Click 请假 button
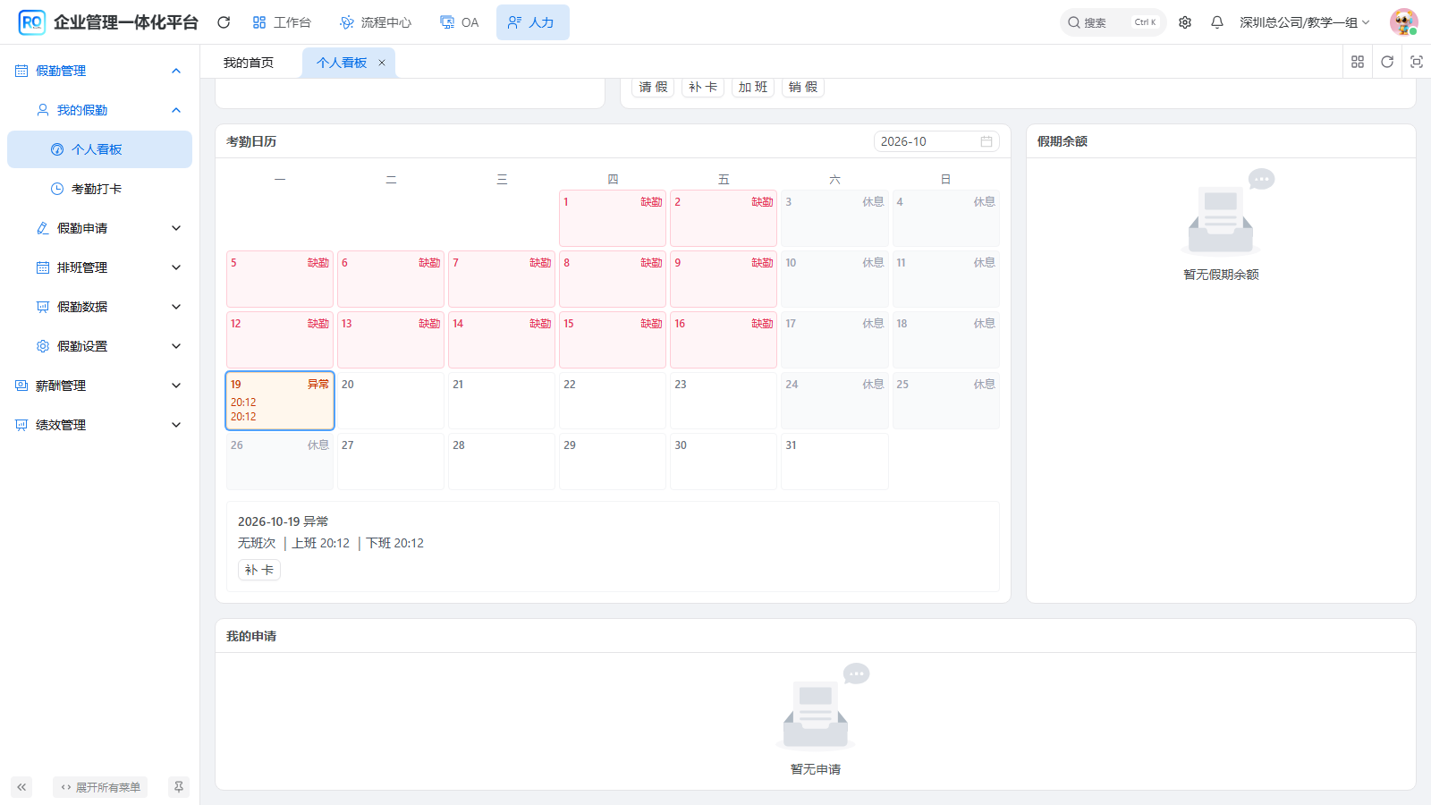1431x805 pixels. coord(653,87)
